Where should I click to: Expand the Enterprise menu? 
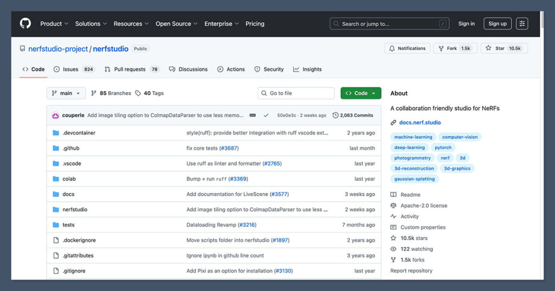[x=222, y=24]
